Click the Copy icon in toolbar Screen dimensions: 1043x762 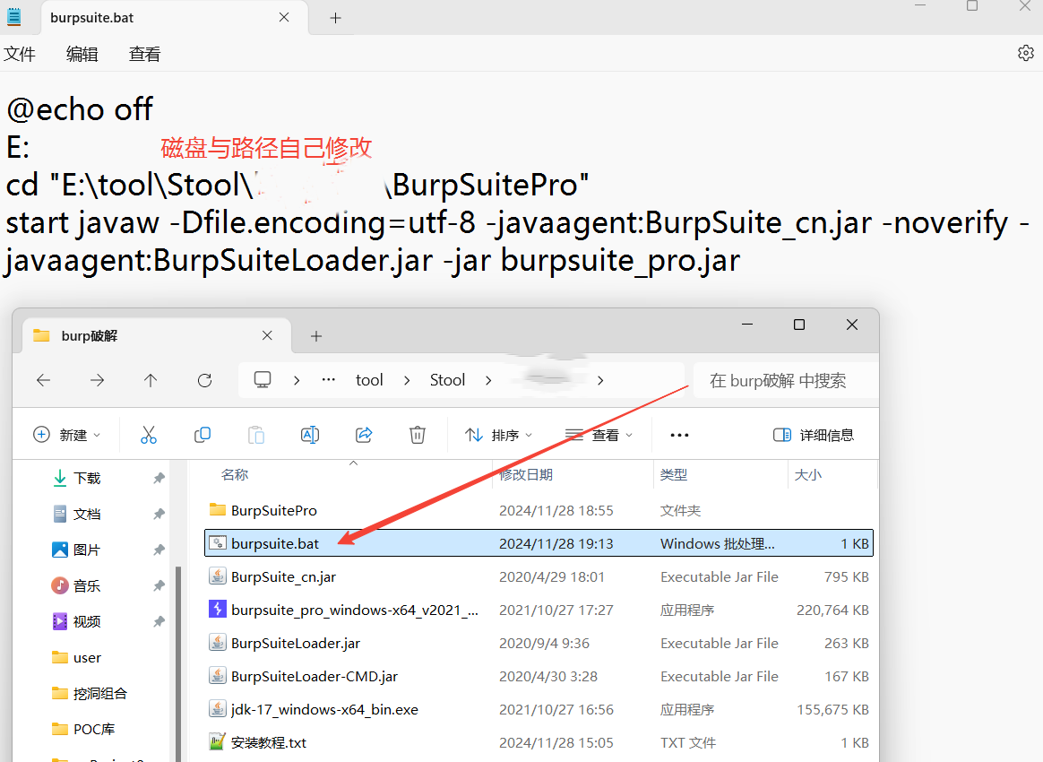(x=203, y=435)
